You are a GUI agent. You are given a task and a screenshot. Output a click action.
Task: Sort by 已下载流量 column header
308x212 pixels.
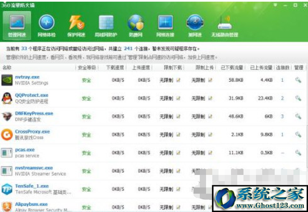pos(232,67)
